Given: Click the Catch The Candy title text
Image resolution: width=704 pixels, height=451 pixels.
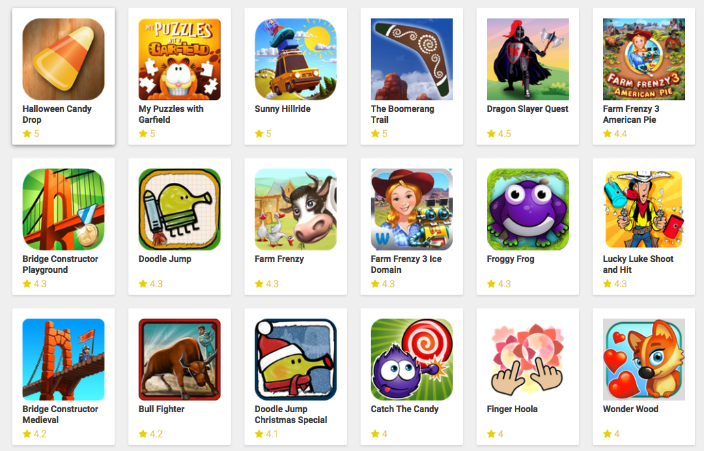Looking at the screenshot, I should [404, 409].
